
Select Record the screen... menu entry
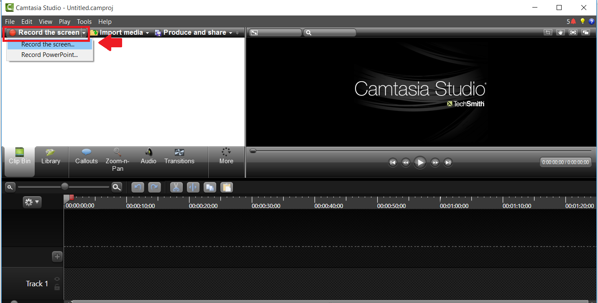[50, 44]
